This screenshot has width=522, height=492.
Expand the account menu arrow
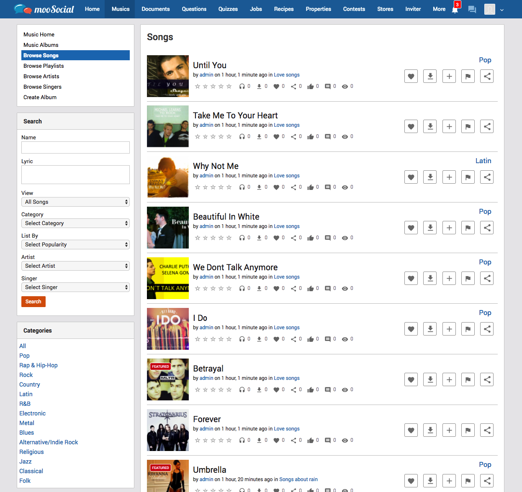click(502, 10)
